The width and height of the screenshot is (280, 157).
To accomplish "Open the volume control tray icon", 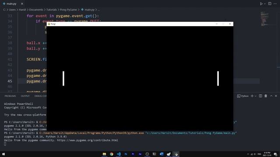I will [255, 154].
